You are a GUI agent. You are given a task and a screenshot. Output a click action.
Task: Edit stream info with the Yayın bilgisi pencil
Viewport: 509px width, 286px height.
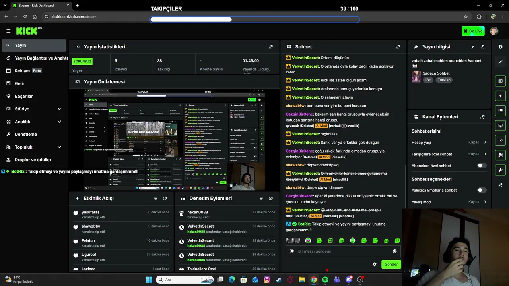[x=473, y=47]
